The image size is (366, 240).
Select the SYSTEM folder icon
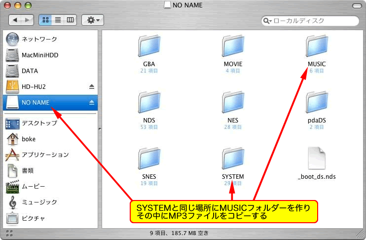click(233, 159)
